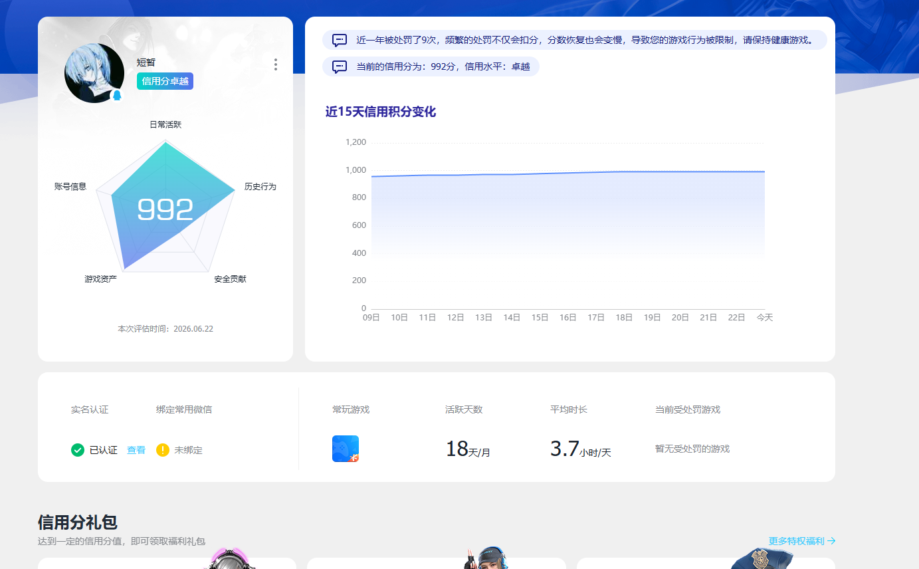
Task: Click the frequently played game icon
Action: 346,449
